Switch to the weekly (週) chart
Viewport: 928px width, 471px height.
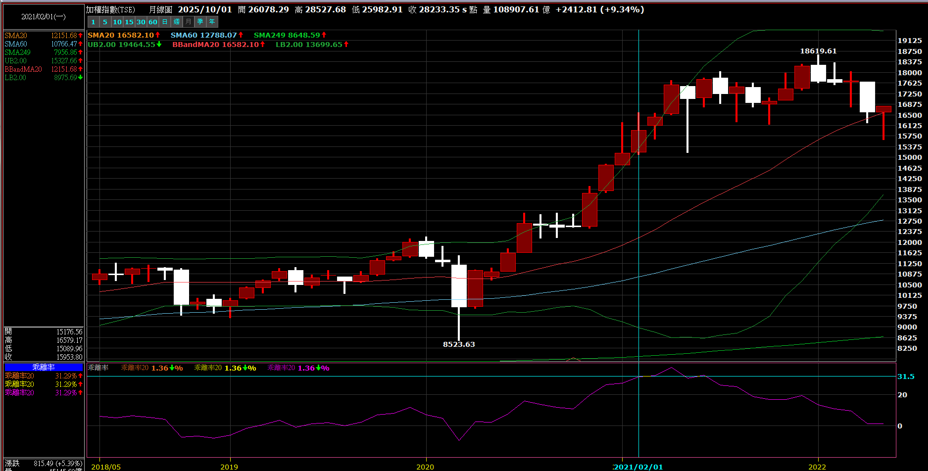pyautogui.click(x=177, y=22)
